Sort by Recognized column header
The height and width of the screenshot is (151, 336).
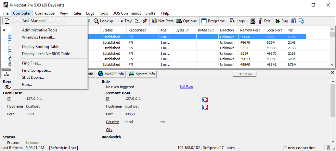point(143,30)
